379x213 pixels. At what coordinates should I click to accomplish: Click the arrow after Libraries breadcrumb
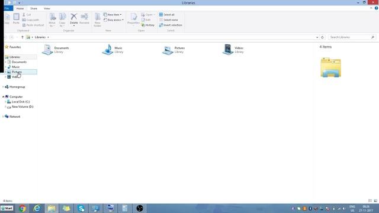[48, 37]
